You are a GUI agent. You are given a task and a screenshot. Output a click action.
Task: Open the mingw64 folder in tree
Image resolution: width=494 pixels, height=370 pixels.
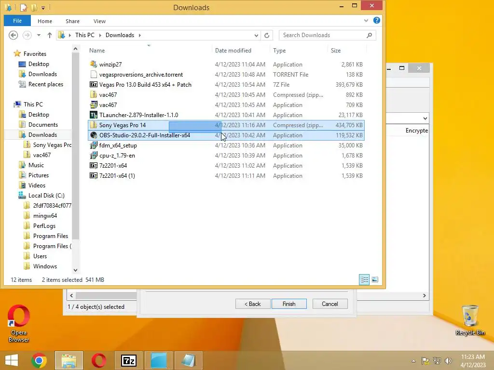click(45, 215)
